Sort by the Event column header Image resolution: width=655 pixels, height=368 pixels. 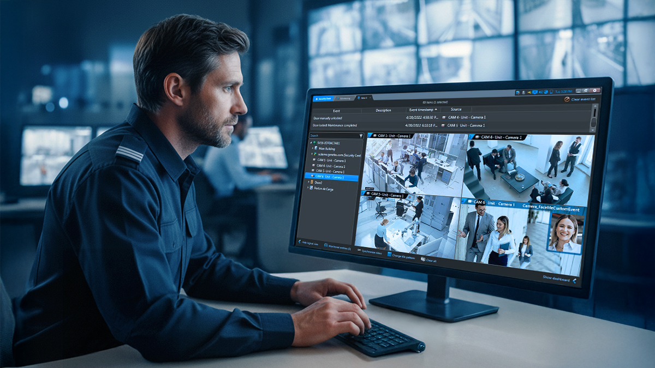tap(336, 111)
